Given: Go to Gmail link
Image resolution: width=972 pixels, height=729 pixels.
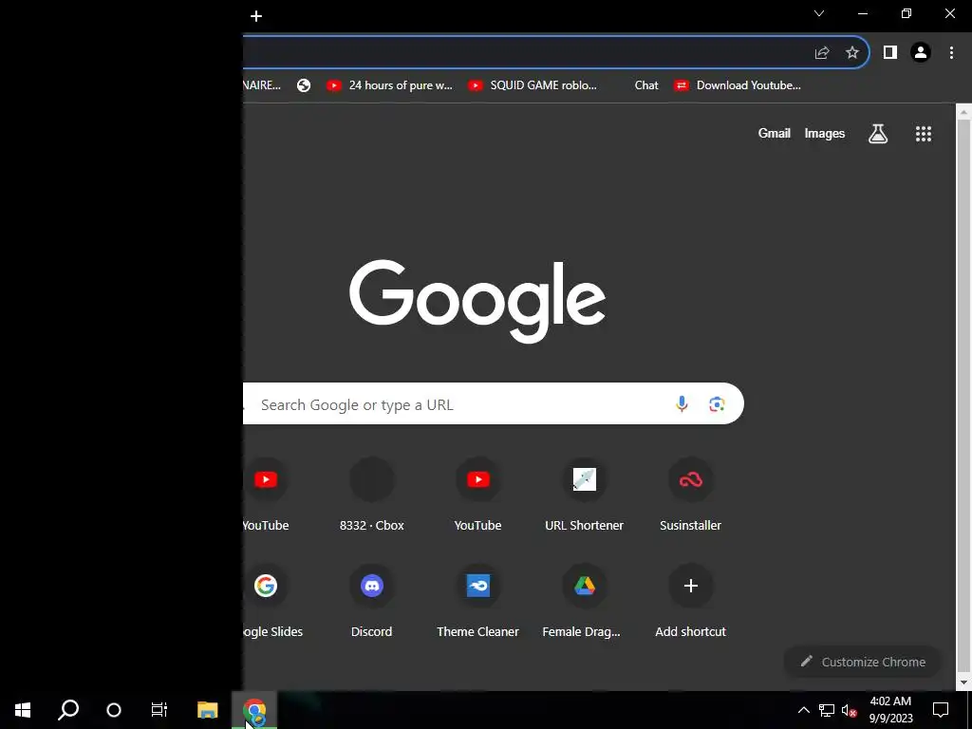Looking at the screenshot, I should (x=775, y=133).
